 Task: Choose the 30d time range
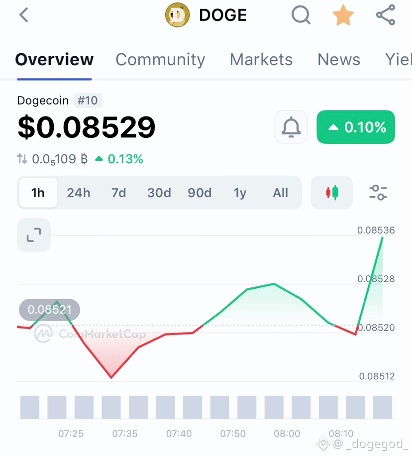[x=159, y=193]
